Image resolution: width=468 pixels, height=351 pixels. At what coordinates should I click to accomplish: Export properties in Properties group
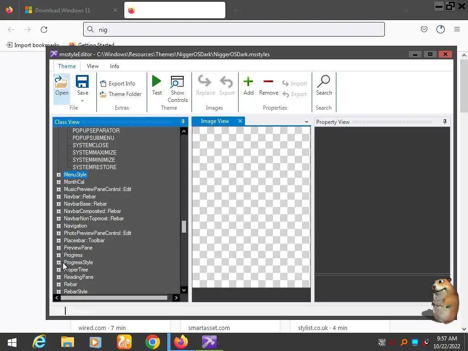tap(295, 94)
